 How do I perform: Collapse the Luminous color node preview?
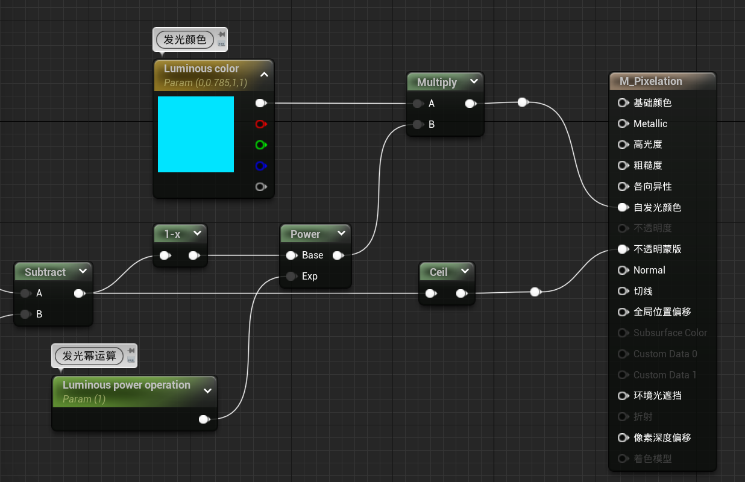[264, 75]
